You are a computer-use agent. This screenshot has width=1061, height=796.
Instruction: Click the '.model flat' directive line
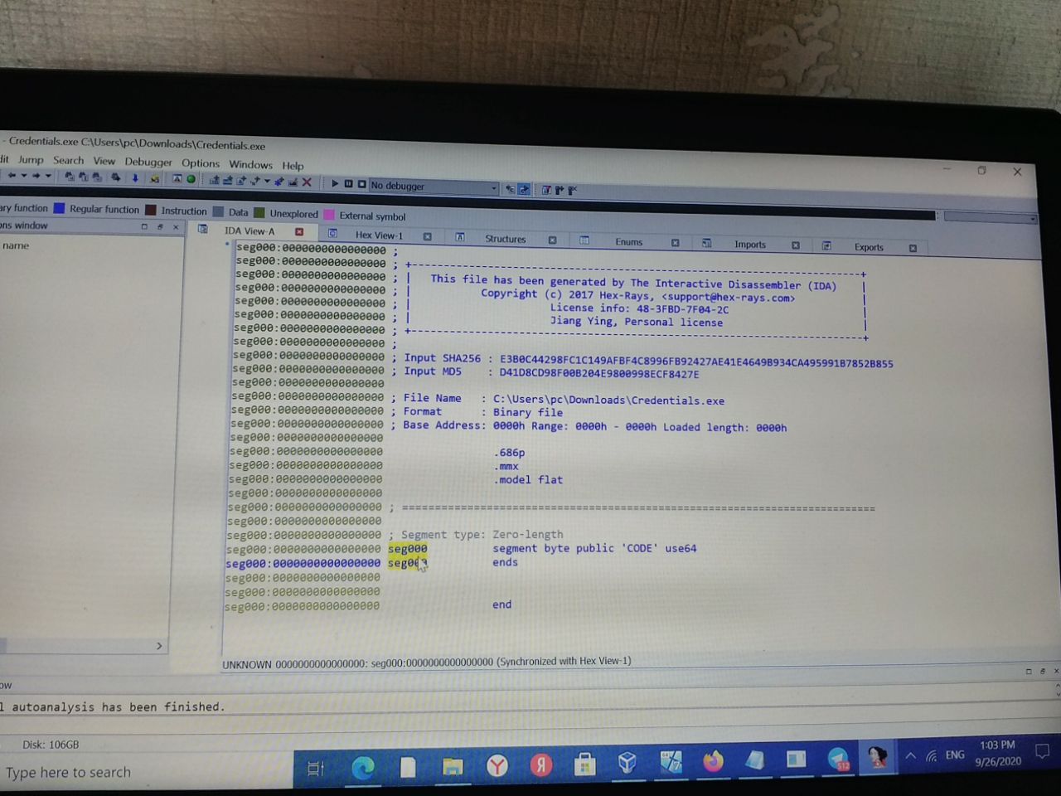529,479
